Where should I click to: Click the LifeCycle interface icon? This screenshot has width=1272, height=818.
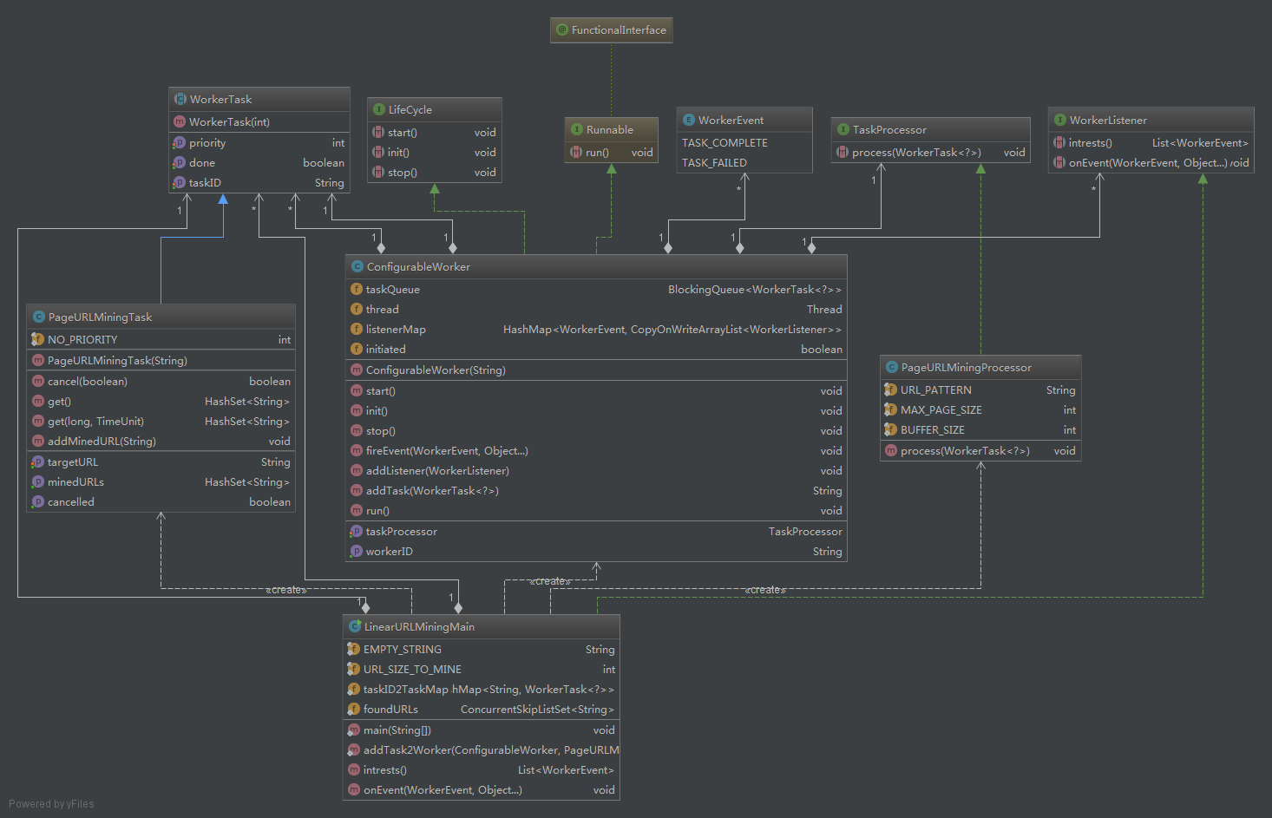(x=379, y=109)
